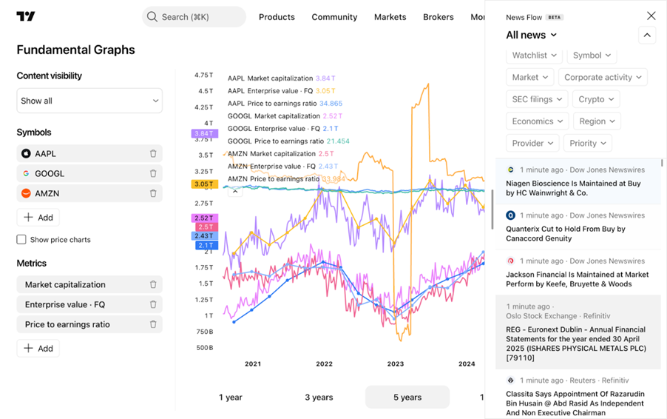Select the AAPL symbol row
667x419 pixels.
(x=89, y=154)
